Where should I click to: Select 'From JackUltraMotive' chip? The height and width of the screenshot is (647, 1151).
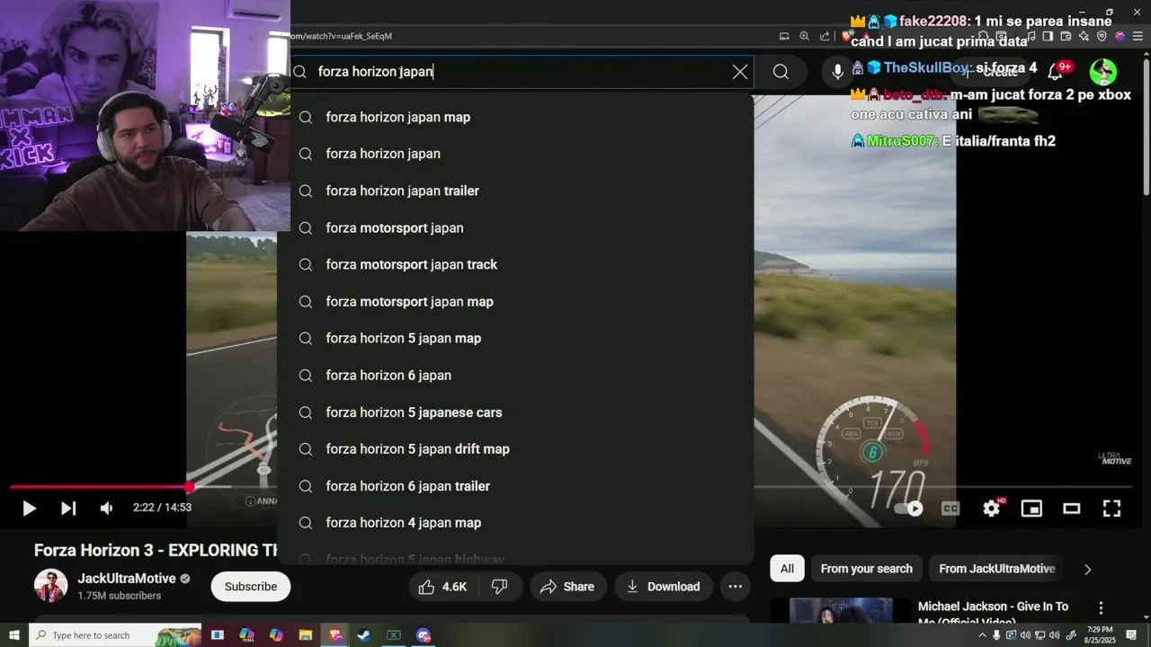pyautogui.click(x=996, y=569)
